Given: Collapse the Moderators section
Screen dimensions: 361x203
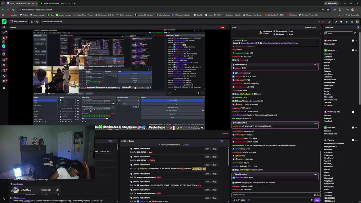Looking at the screenshot, I should pyautogui.click(x=356, y=50).
